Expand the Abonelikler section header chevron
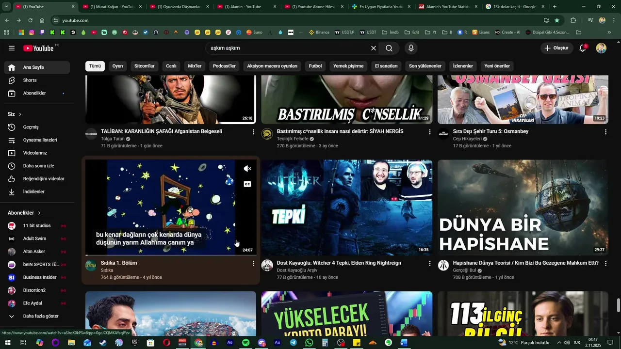 click(x=39, y=213)
